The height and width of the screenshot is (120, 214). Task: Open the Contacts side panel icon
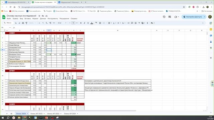(211, 42)
